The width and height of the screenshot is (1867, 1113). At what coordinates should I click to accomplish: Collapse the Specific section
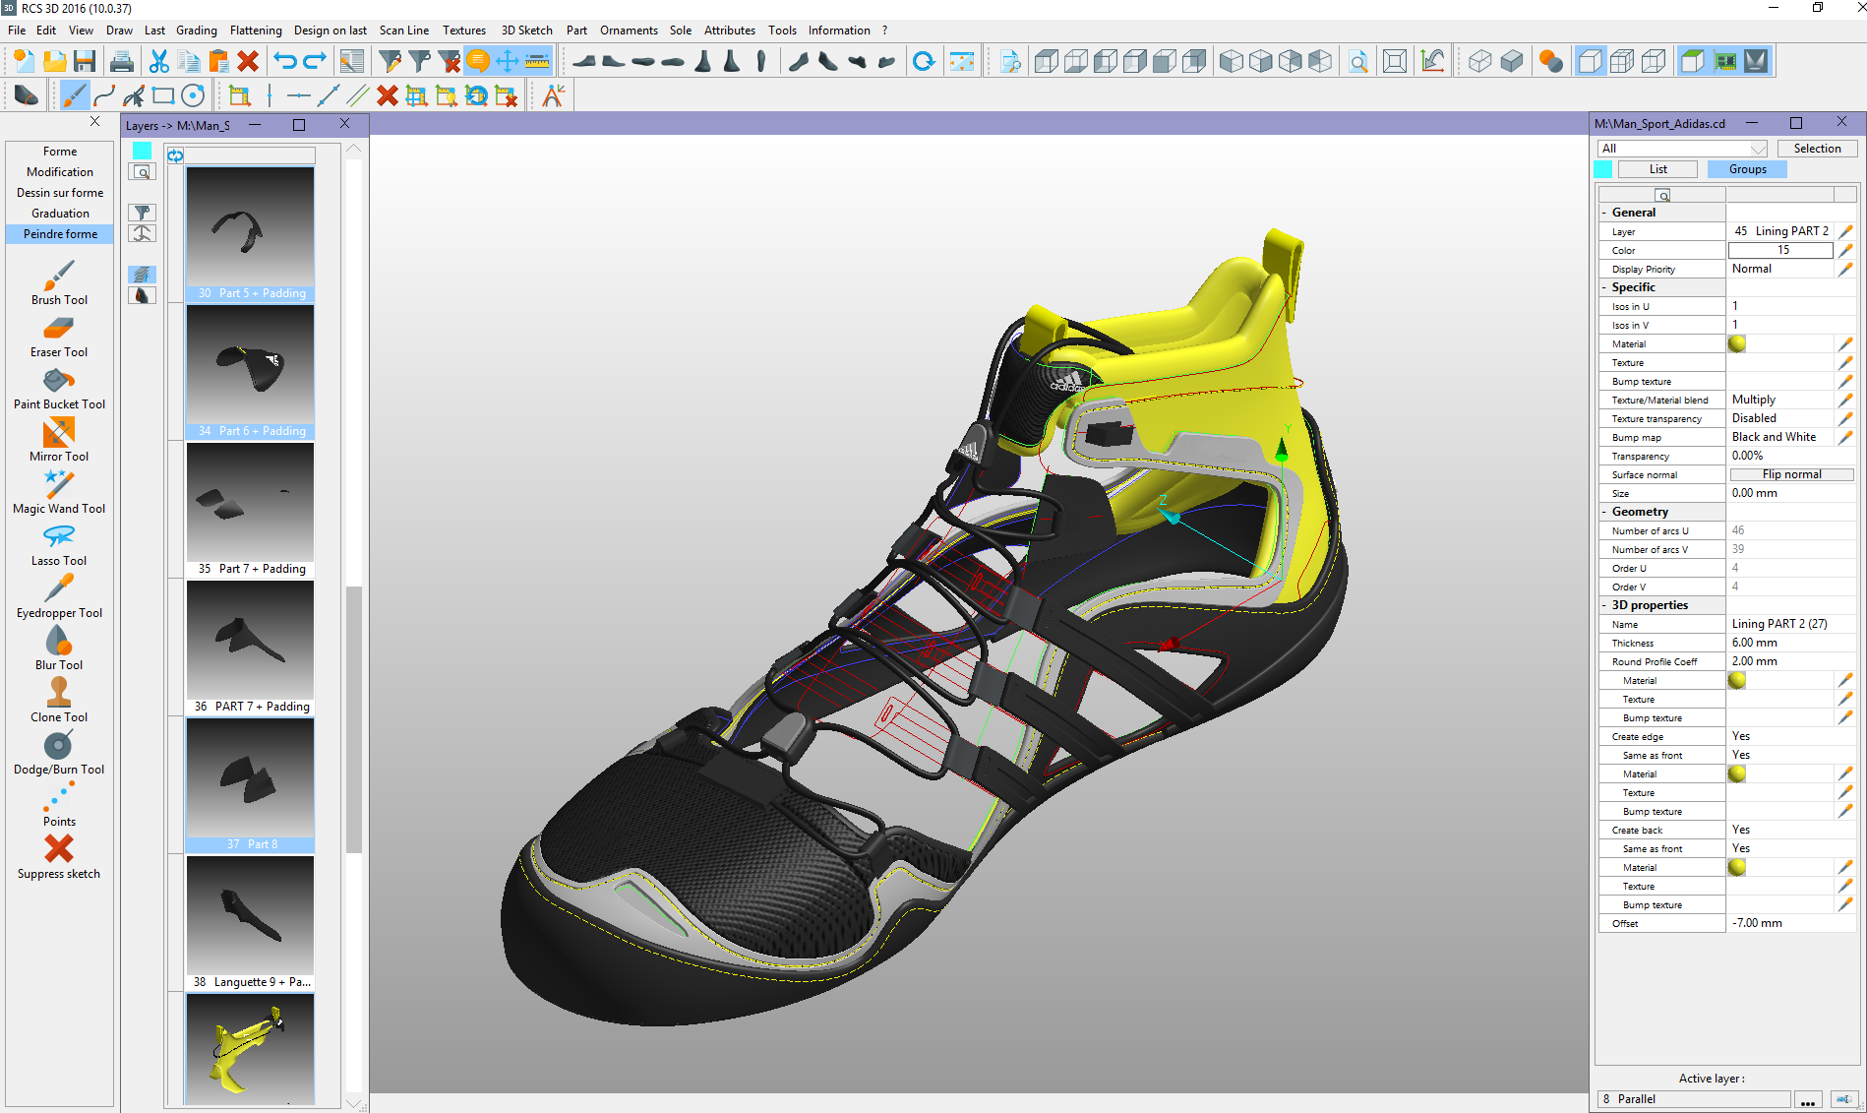(x=1604, y=287)
